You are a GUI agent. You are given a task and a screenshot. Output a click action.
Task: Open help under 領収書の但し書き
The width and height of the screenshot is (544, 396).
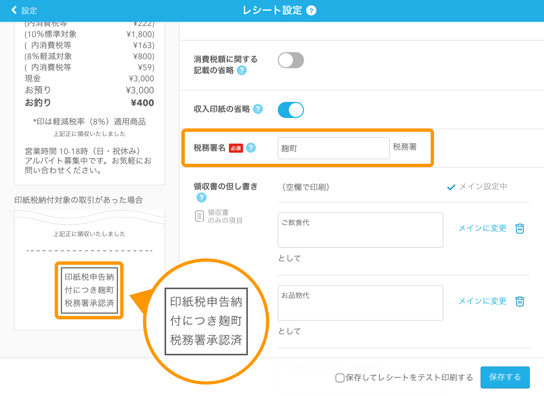[201, 197]
